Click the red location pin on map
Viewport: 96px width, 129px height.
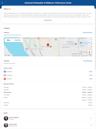pos(48,45)
